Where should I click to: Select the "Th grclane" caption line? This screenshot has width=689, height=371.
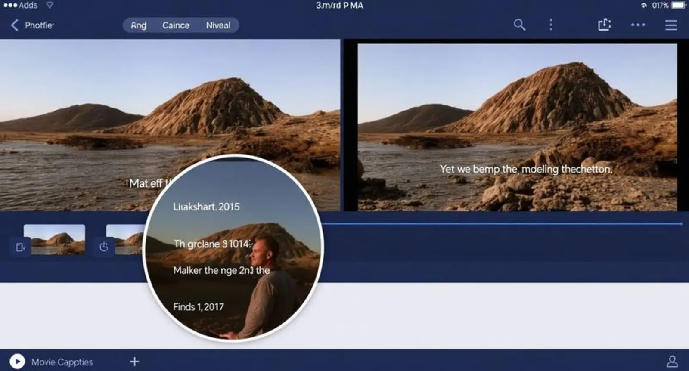pos(211,244)
